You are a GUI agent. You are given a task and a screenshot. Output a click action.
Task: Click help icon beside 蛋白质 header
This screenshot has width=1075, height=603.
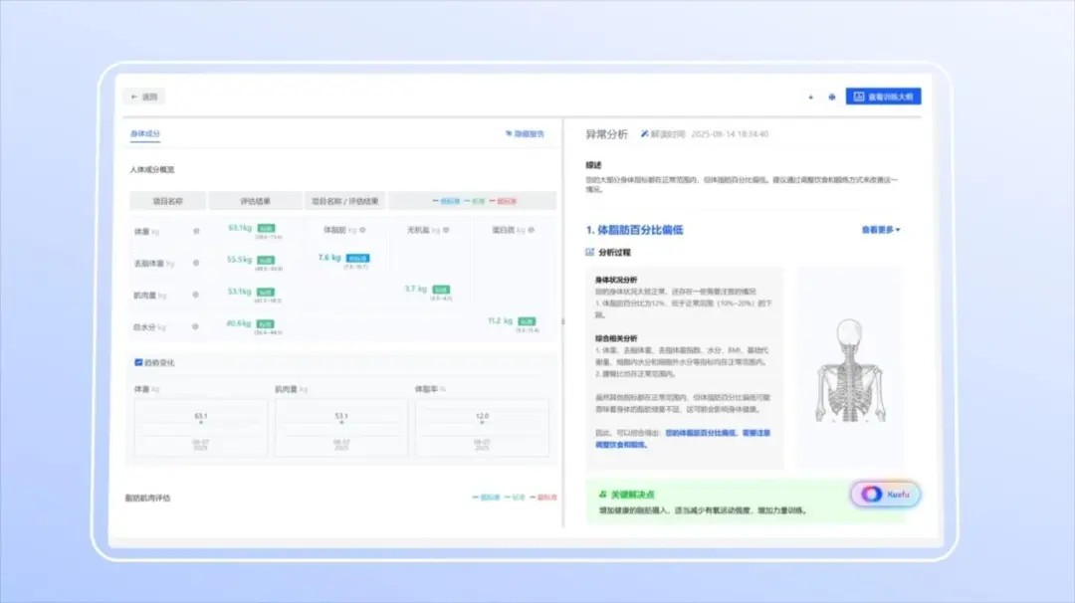[x=531, y=230]
